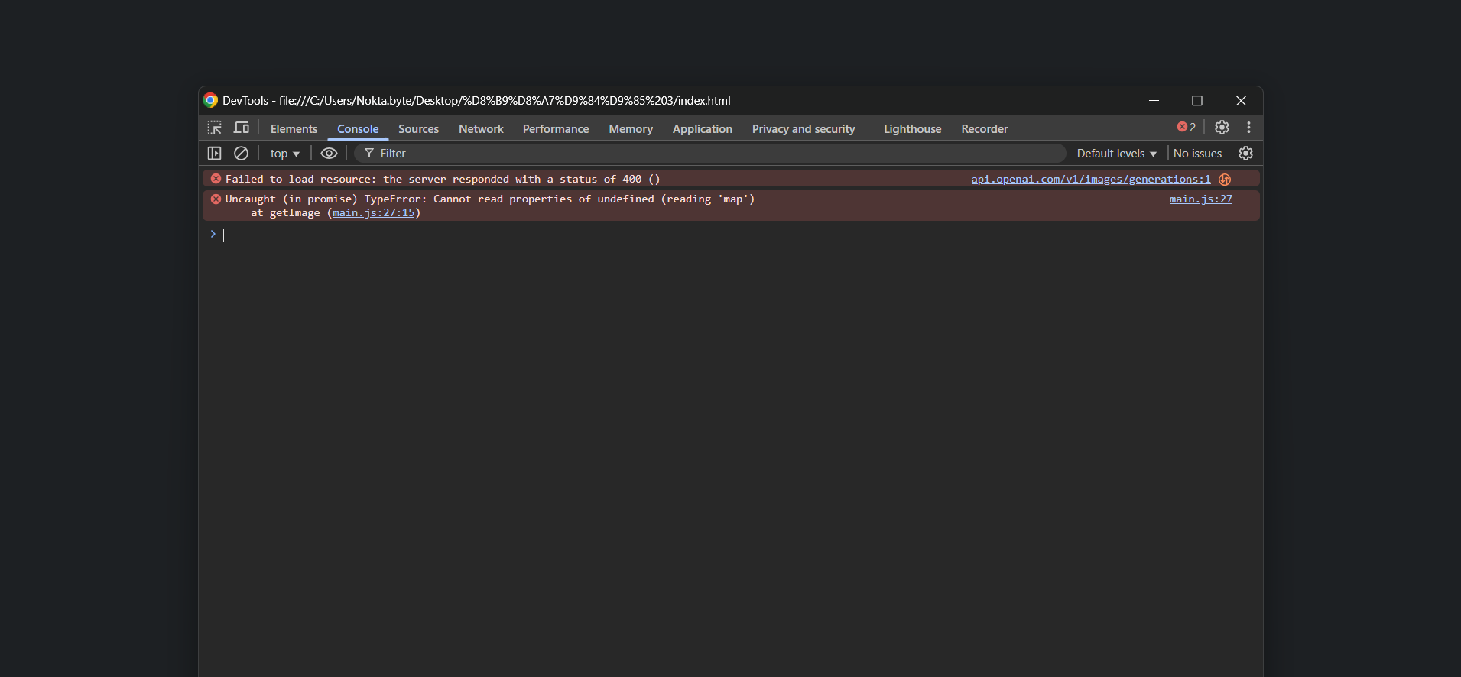Image resolution: width=1461 pixels, height=677 pixels.
Task: Click the red error count badge
Action: click(1187, 128)
